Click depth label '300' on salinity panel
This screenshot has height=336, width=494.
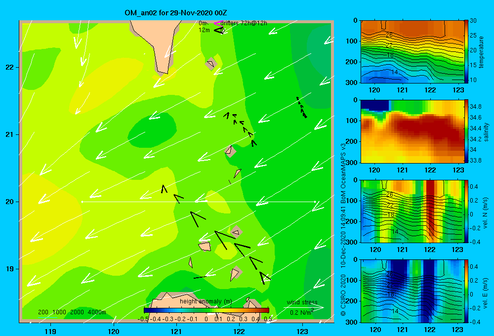tap(351, 163)
